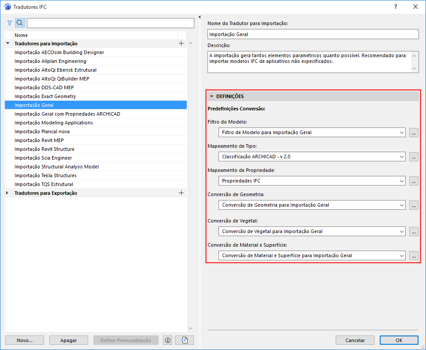Click the info circle icon
The image size is (426, 350).
click(x=168, y=340)
